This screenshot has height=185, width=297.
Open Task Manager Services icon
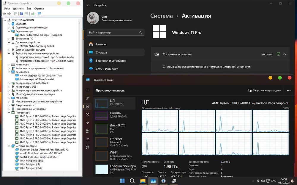pyautogui.click(x=87, y=148)
